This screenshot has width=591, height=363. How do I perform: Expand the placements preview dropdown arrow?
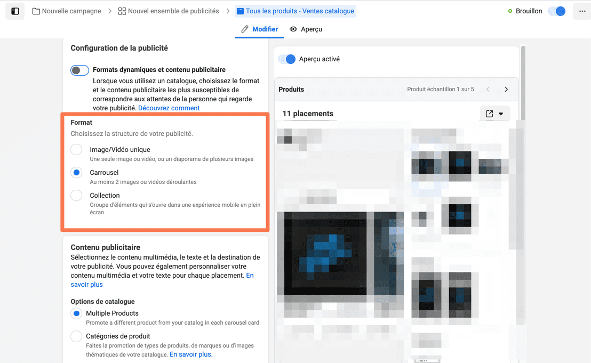pos(501,114)
